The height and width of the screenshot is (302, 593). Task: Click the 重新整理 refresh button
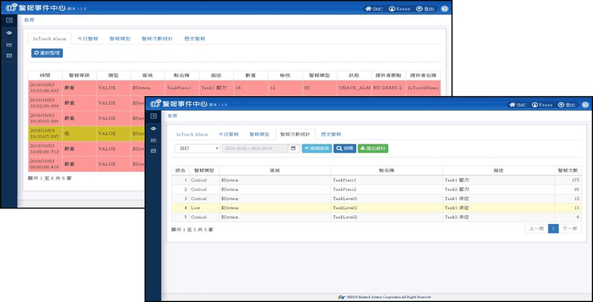[x=47, y=53]
